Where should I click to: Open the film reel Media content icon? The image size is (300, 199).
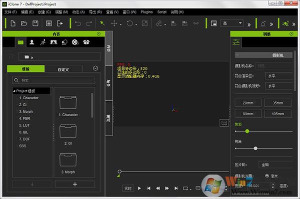pyautogui.click(x=75, y=42)
